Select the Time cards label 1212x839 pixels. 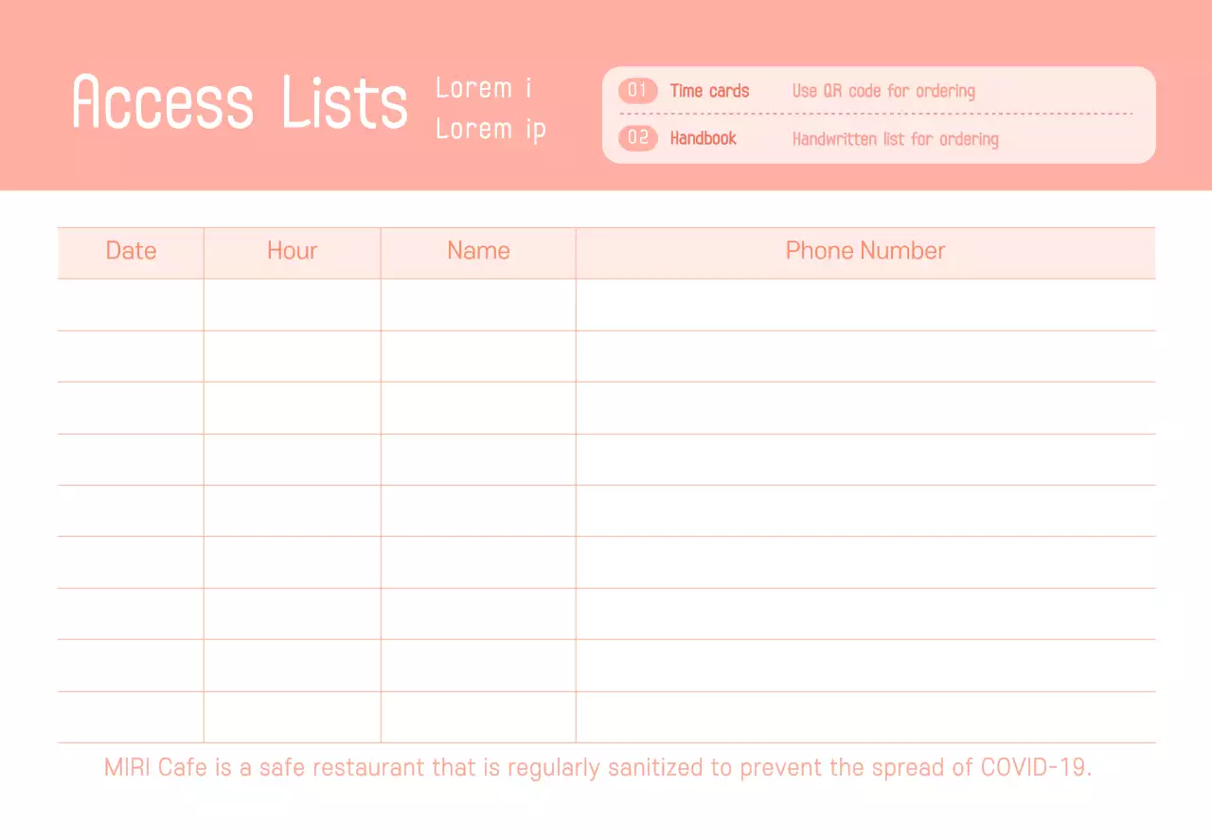[709, 91]
